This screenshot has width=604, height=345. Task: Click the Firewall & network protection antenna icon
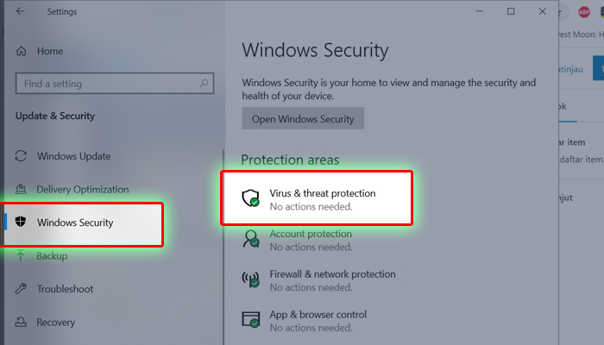pos(250,279)
